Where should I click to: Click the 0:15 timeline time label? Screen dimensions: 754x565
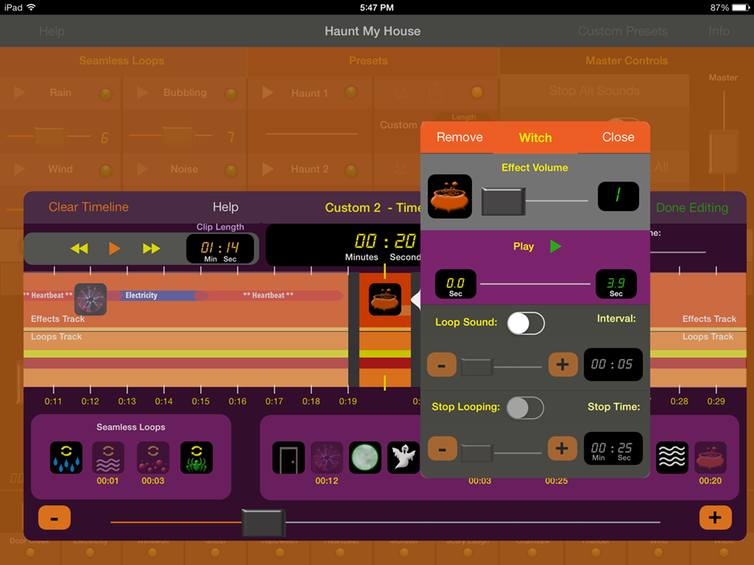pos(200,401)
